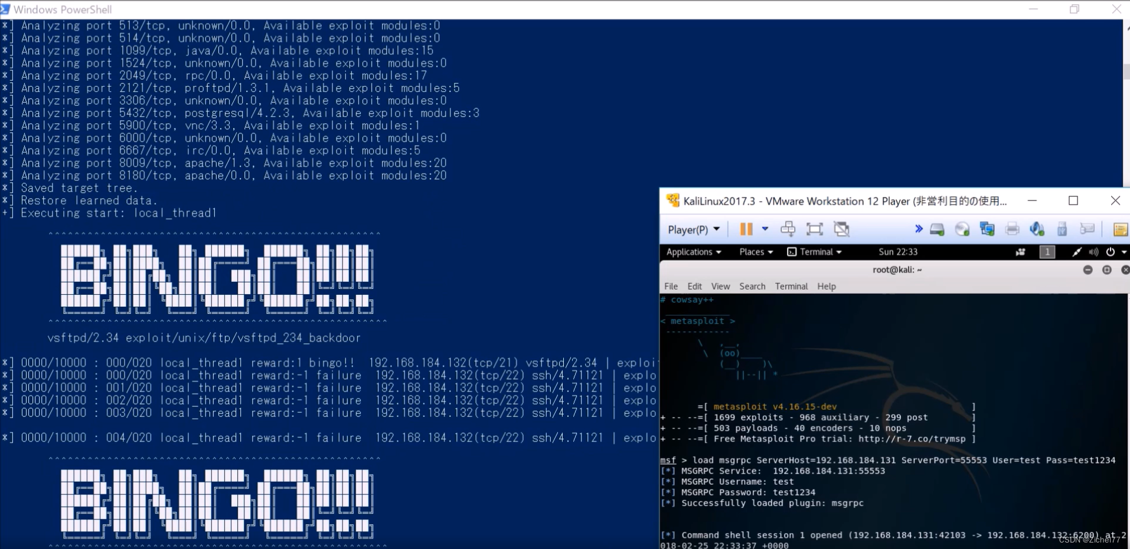
Task: Click 'Saved target tree.' line in PowerShell
Action: coord(70,188)
